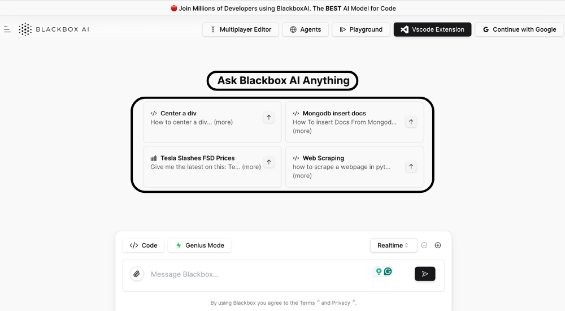Expand (more) under How To insert Docs
565x311 pixels.
(302, 131)
